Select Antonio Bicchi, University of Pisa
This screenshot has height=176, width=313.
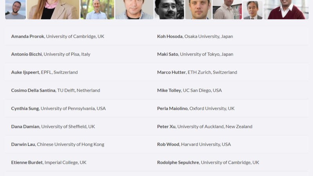[50, 54]
